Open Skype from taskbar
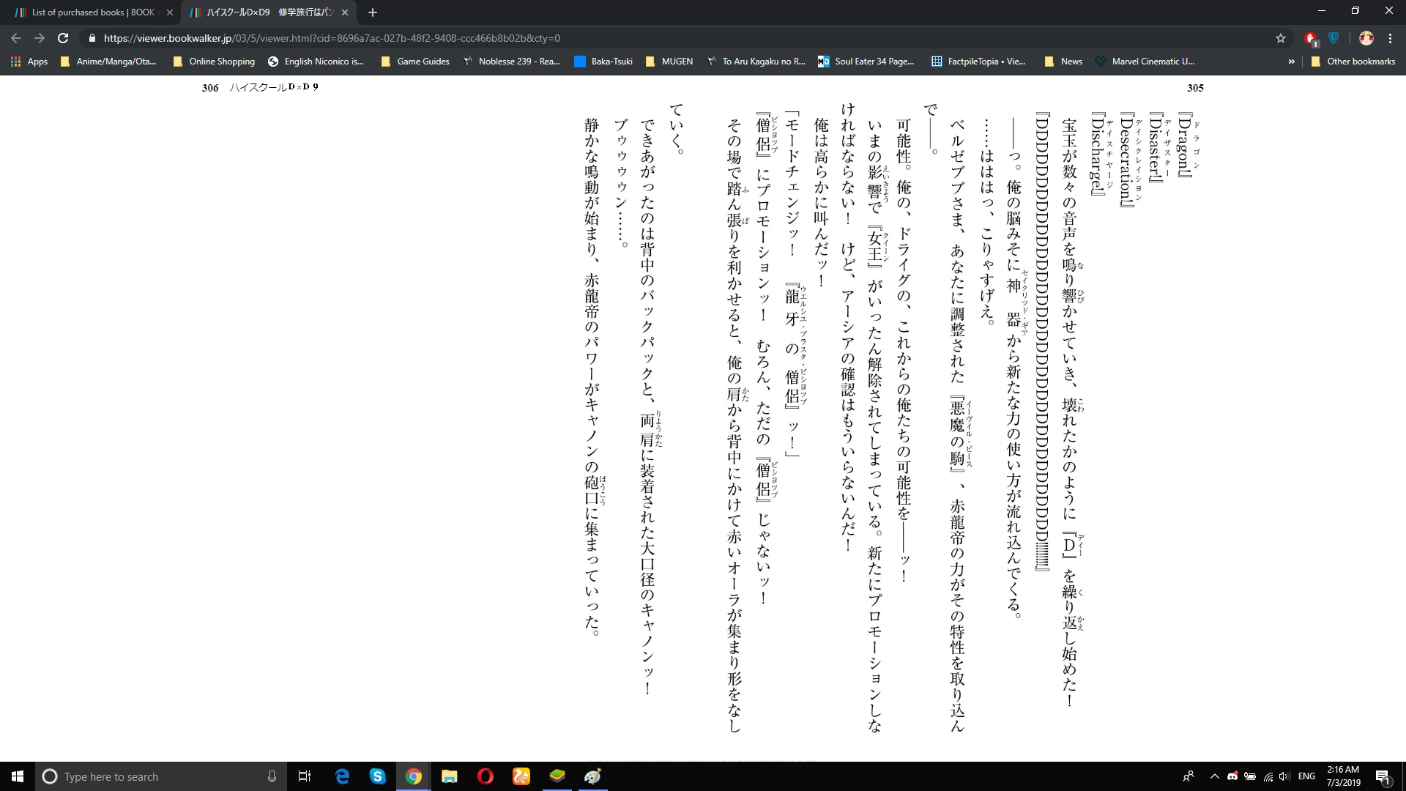 coord(378,776)
